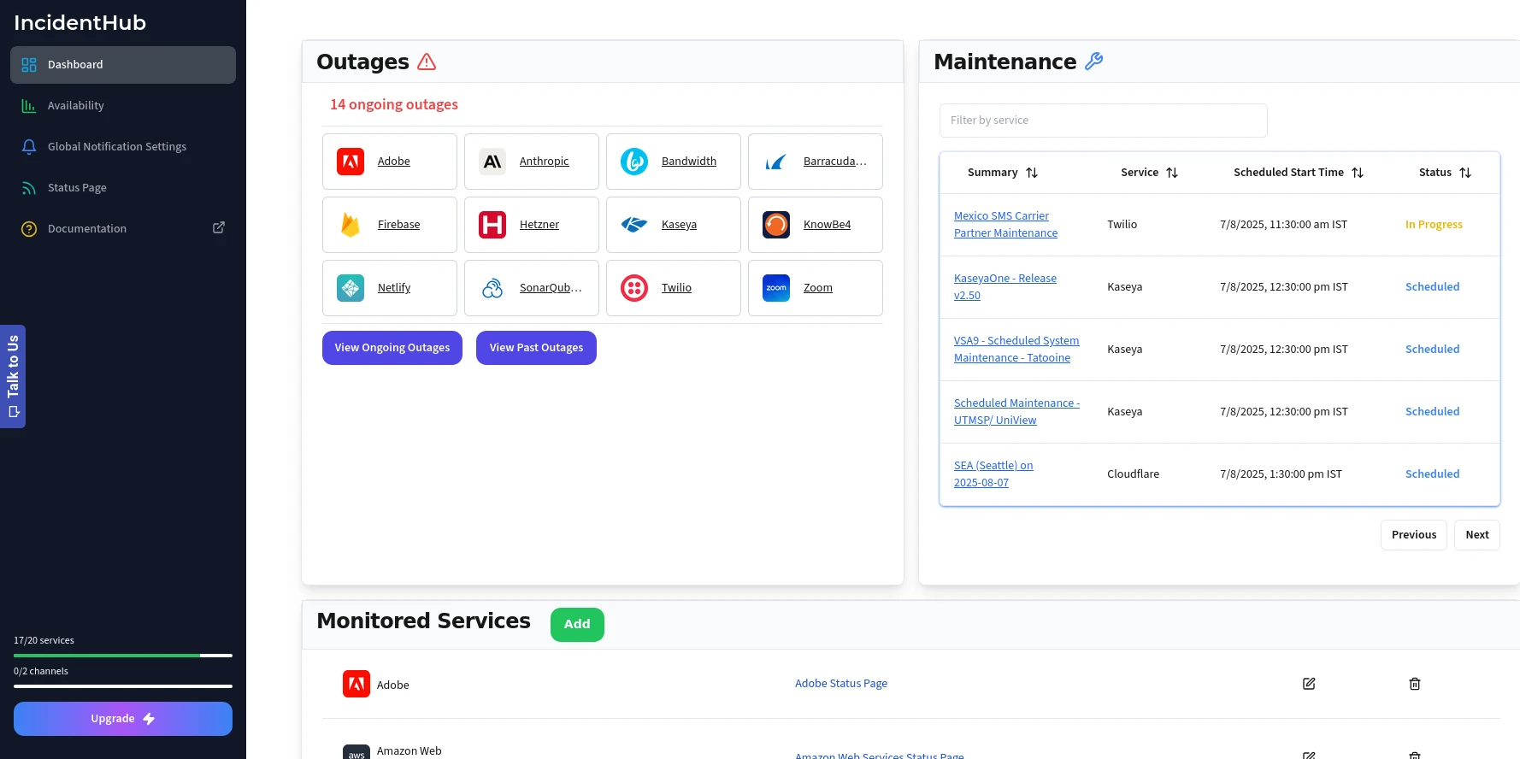Click the Twilio logo icon

[x=634, y=288]
